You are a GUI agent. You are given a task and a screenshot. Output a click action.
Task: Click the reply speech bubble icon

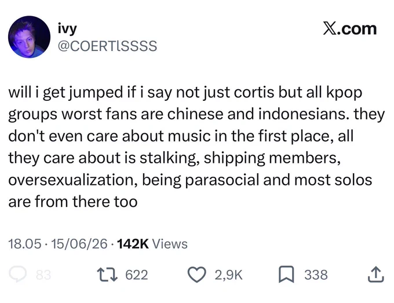[17, 275]
